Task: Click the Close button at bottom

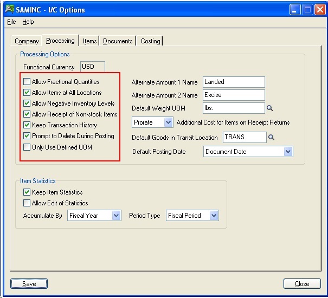Action: 302,284
